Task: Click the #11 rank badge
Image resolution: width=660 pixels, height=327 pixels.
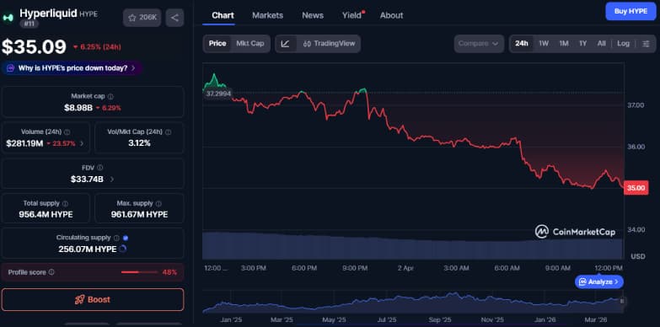Action: [x=29, y=24]
